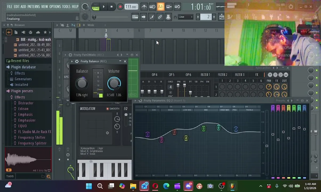Toggle the loop recording icon
Viewport: 321px width, 192px height.
coord(177,7)
